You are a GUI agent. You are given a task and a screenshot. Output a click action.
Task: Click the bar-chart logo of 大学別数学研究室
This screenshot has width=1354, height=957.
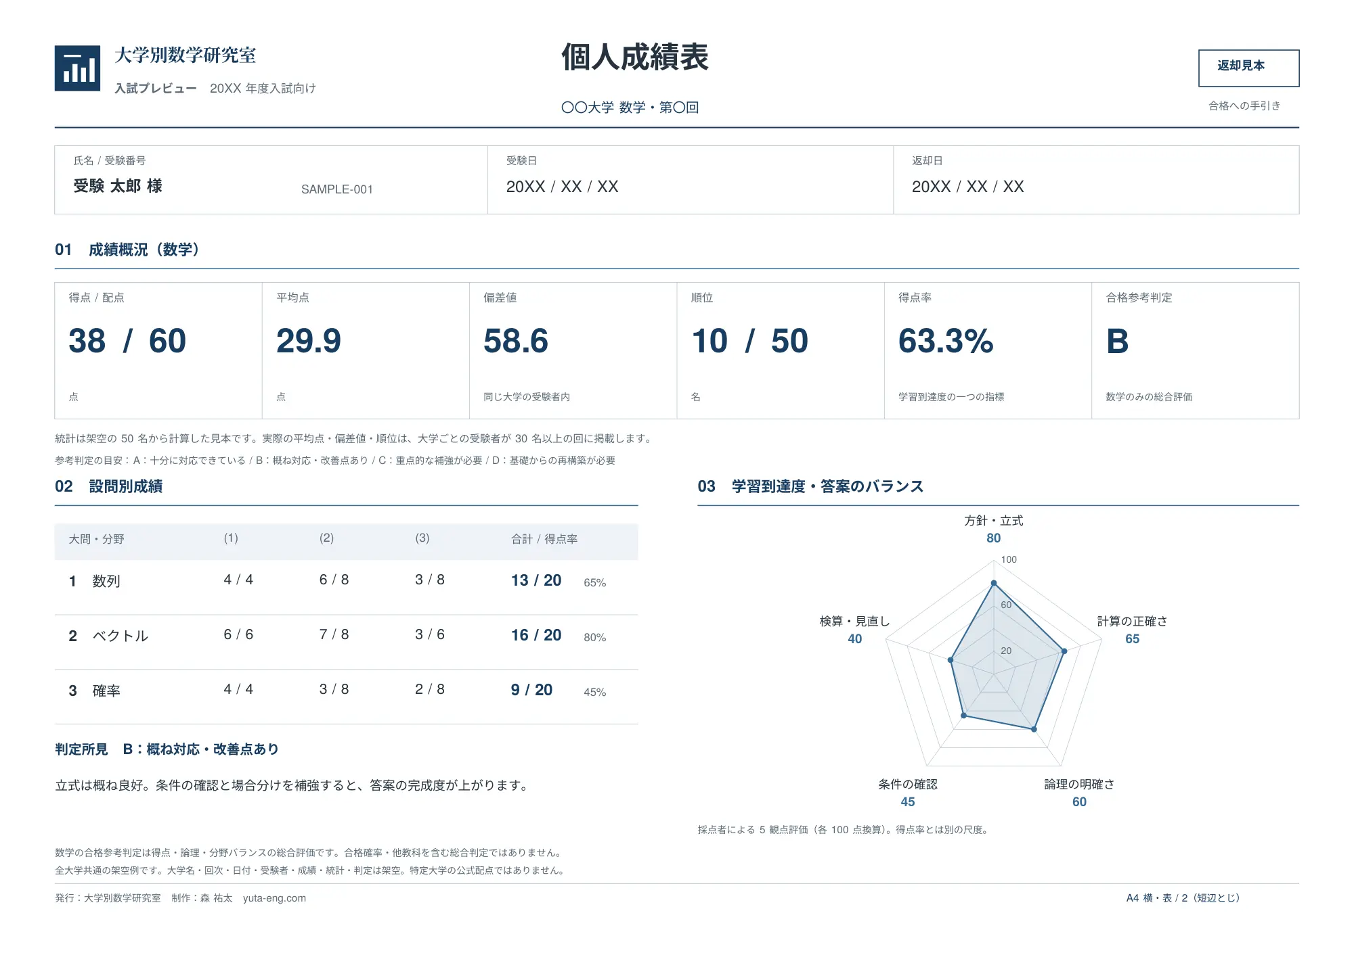click(77, 68)
